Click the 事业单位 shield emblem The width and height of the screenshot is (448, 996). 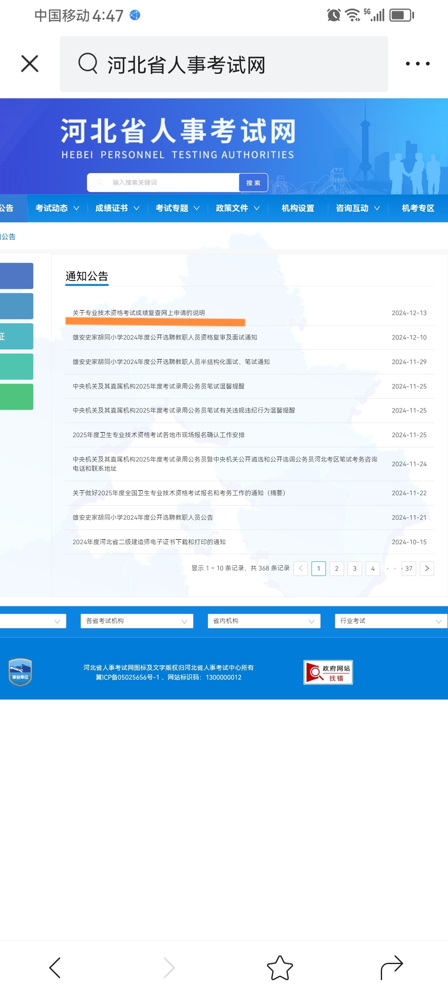20,672
